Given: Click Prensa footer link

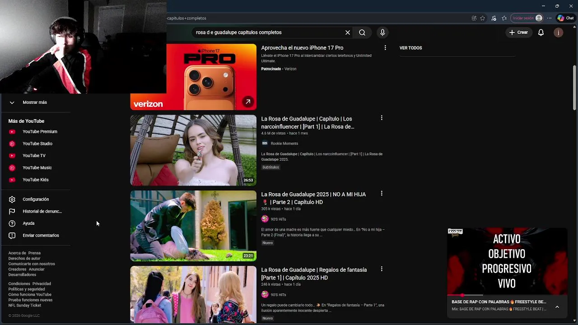Looking at the screenshot, I should (34, 253).
